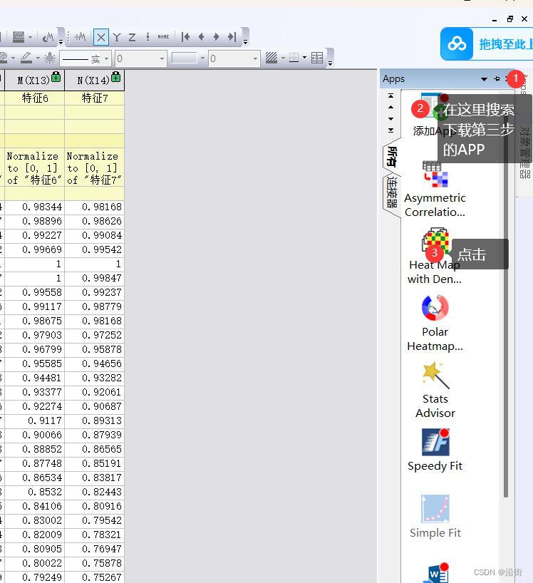Click the Apps panel vertical scrollbar
This screenshot has height=583, width=533.
(506, 294)
